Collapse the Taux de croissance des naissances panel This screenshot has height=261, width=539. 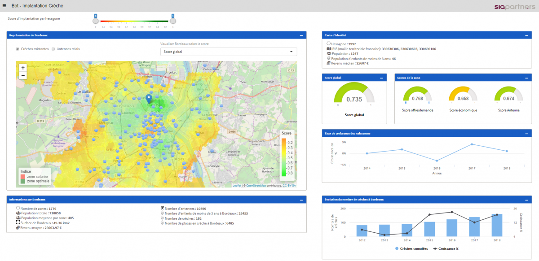point(526,133)
